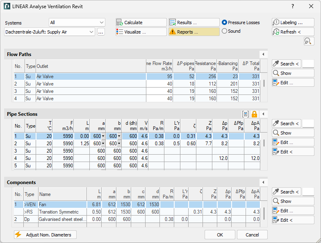Click Edit < in Components side panel
This screenshot has width=321, height=243.
[293, 220]
